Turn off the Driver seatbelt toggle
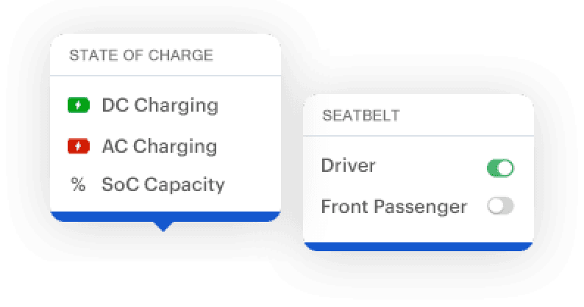This screenshot has width=584, height=307. tap(500, 167)
